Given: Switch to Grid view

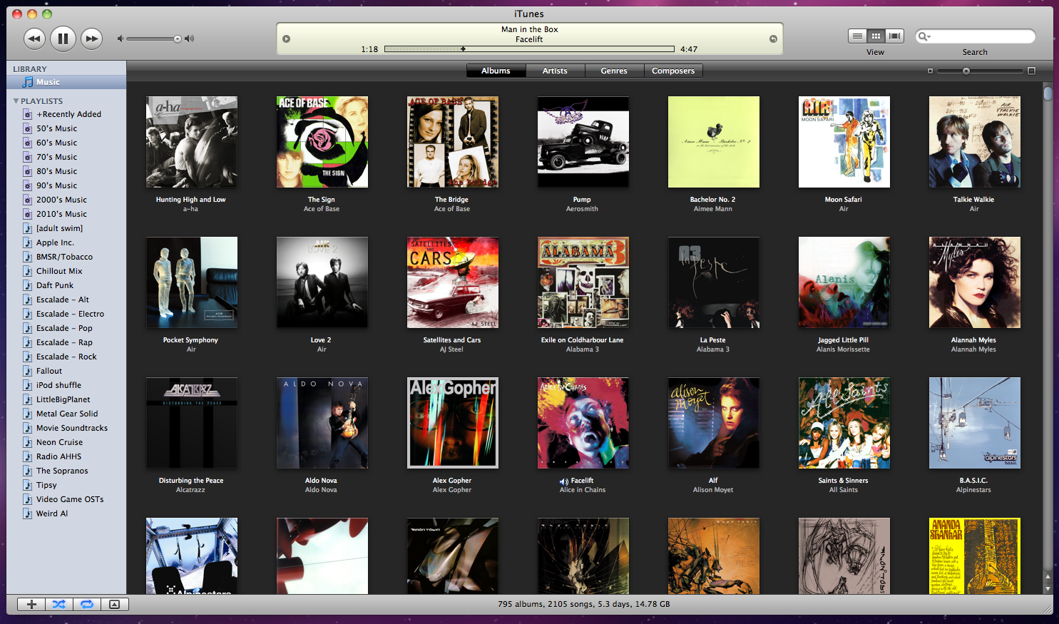Looking at the screenshot, I should click(876, 36).
